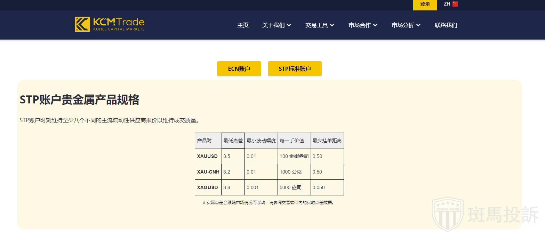Image resolution: width=545 pixels, height=236 pixels.
Task: Click the zebra rank shield watermark icon
Action: tap(447, 214)
